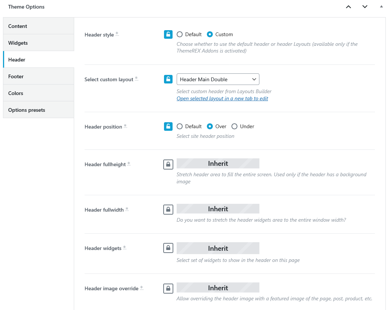Image resolution: width=388 pixels, height=310 pixels.
Task: Click the Inherit field for Header fullwidth
Action: coord(218,209)
